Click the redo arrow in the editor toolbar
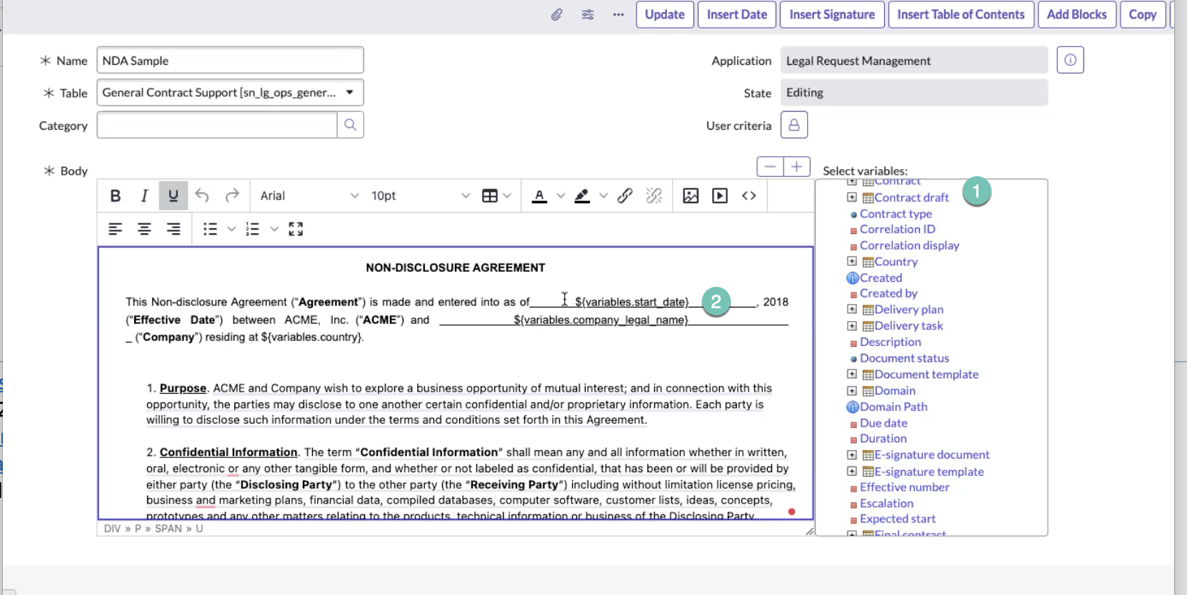This screenshot has width=1187, height=595. click(232, 195)
